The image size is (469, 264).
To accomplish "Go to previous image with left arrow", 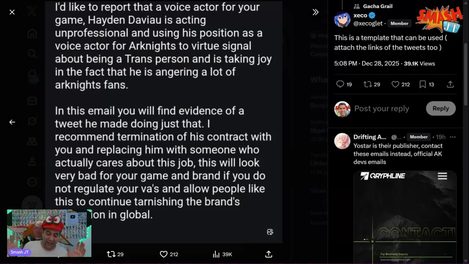I will click(12, 122).
